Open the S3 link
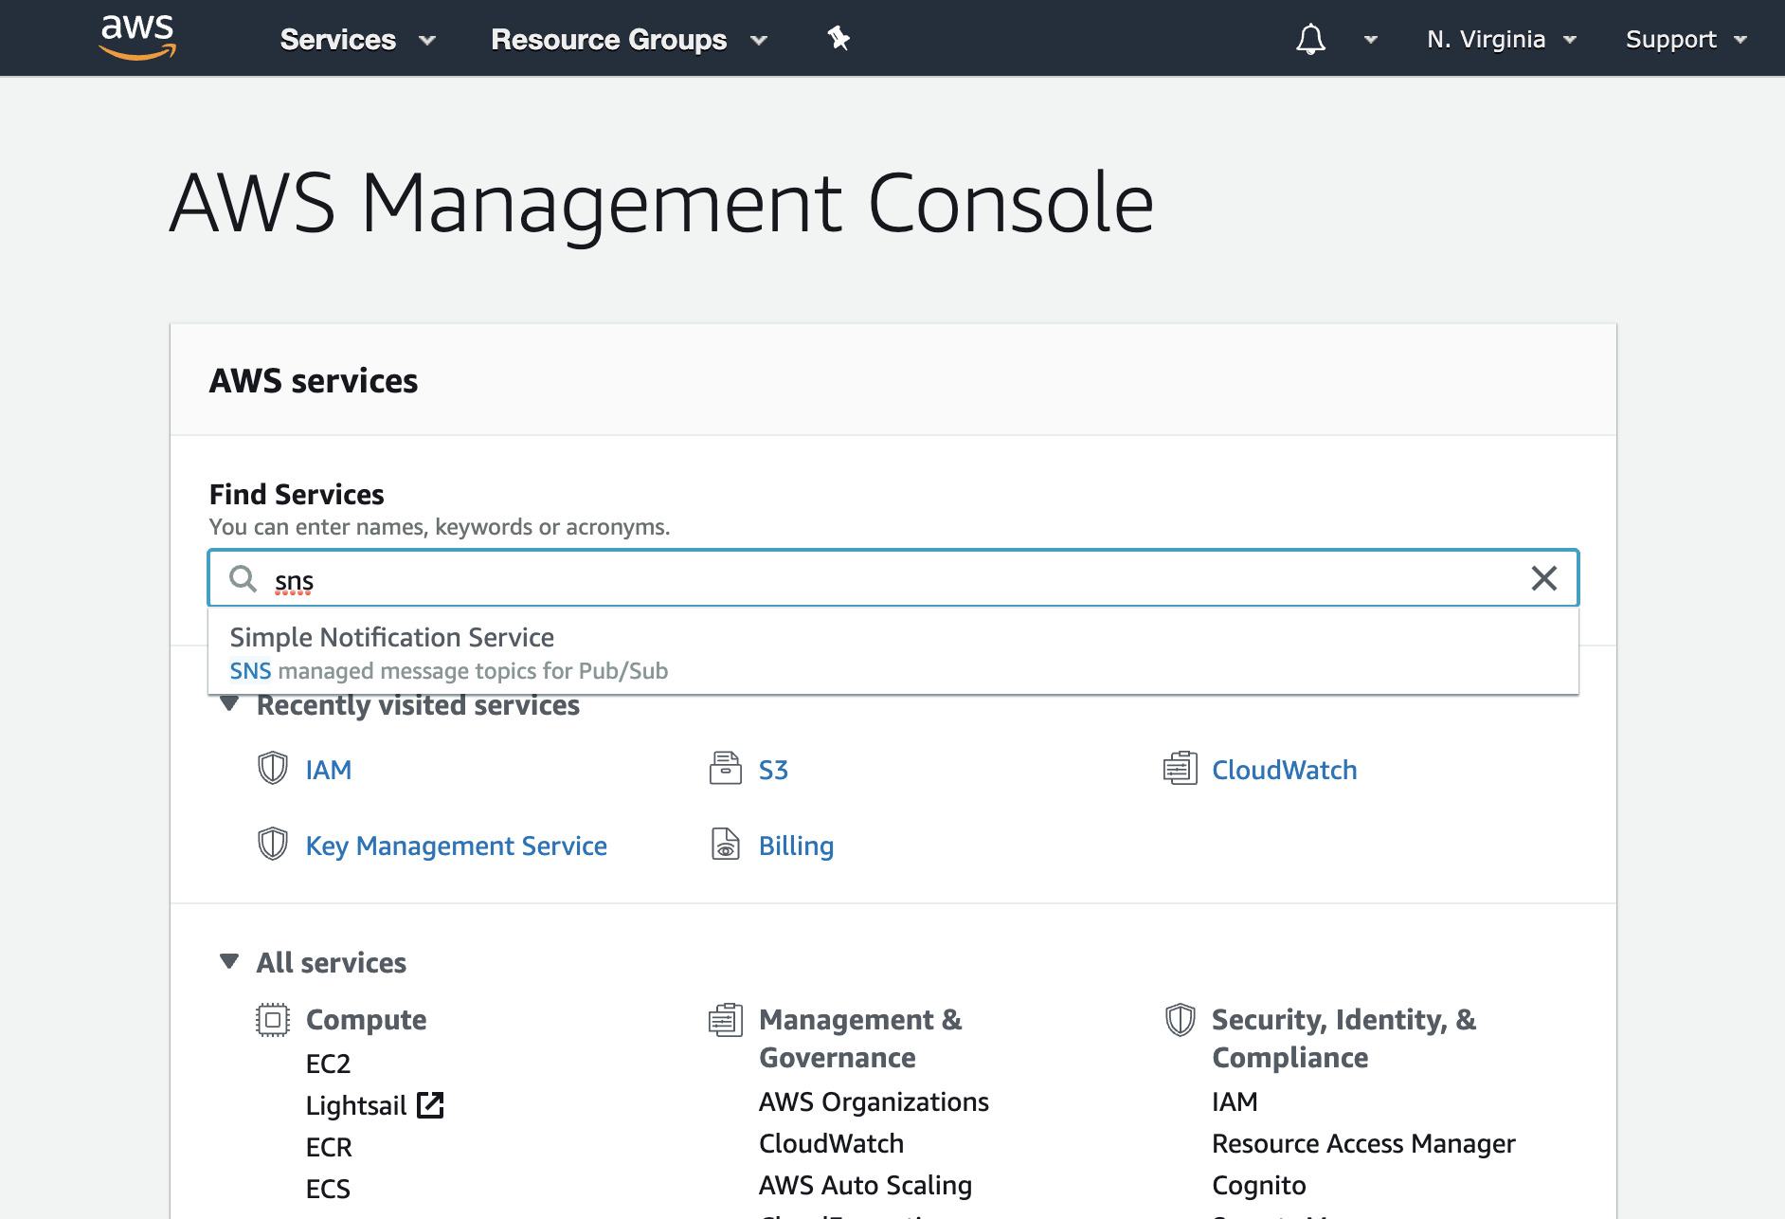Viewport: 1785px width, 1219px height. (773, 770)
